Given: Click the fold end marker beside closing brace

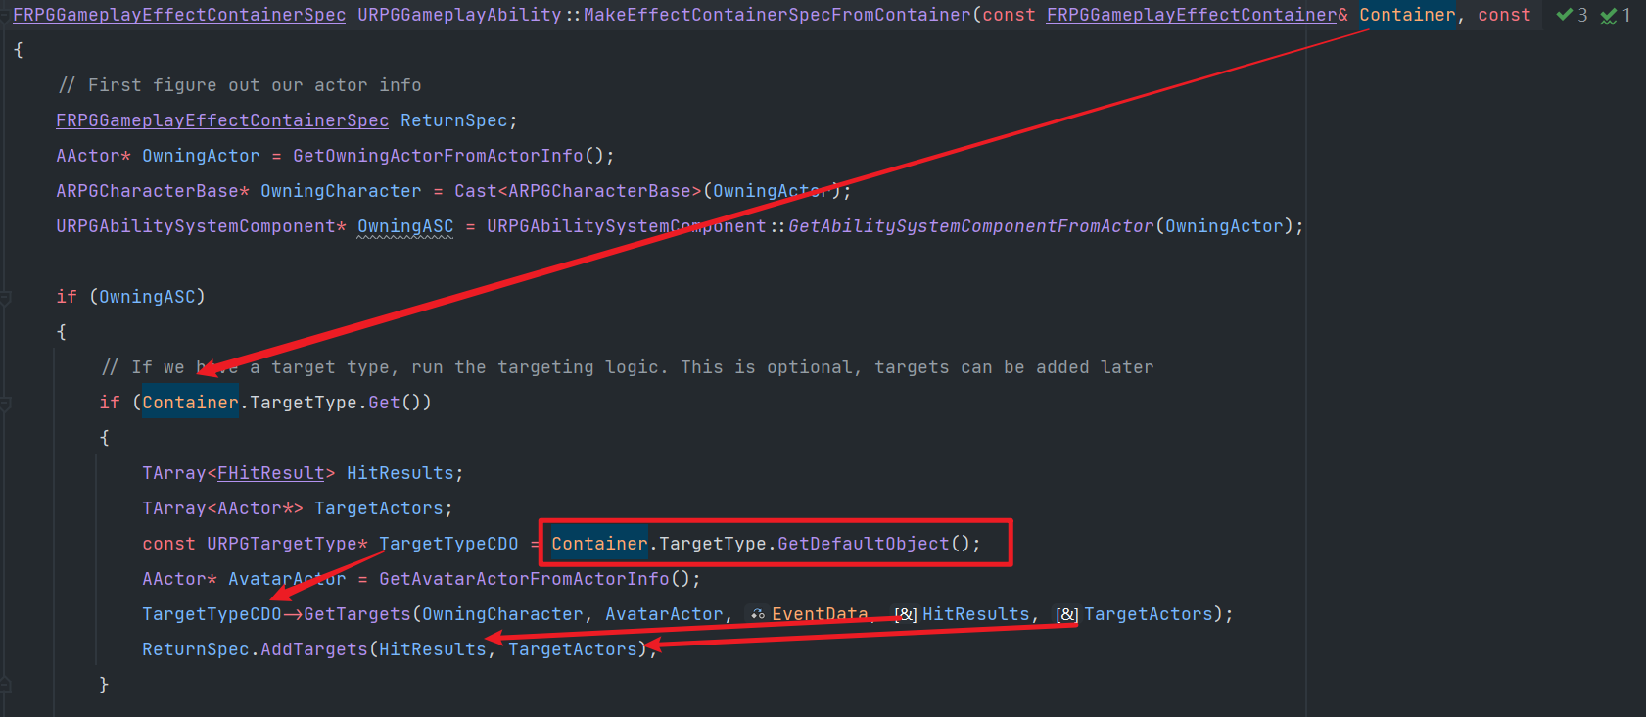Looking at the screenshot, I should (x=5, y=685).
